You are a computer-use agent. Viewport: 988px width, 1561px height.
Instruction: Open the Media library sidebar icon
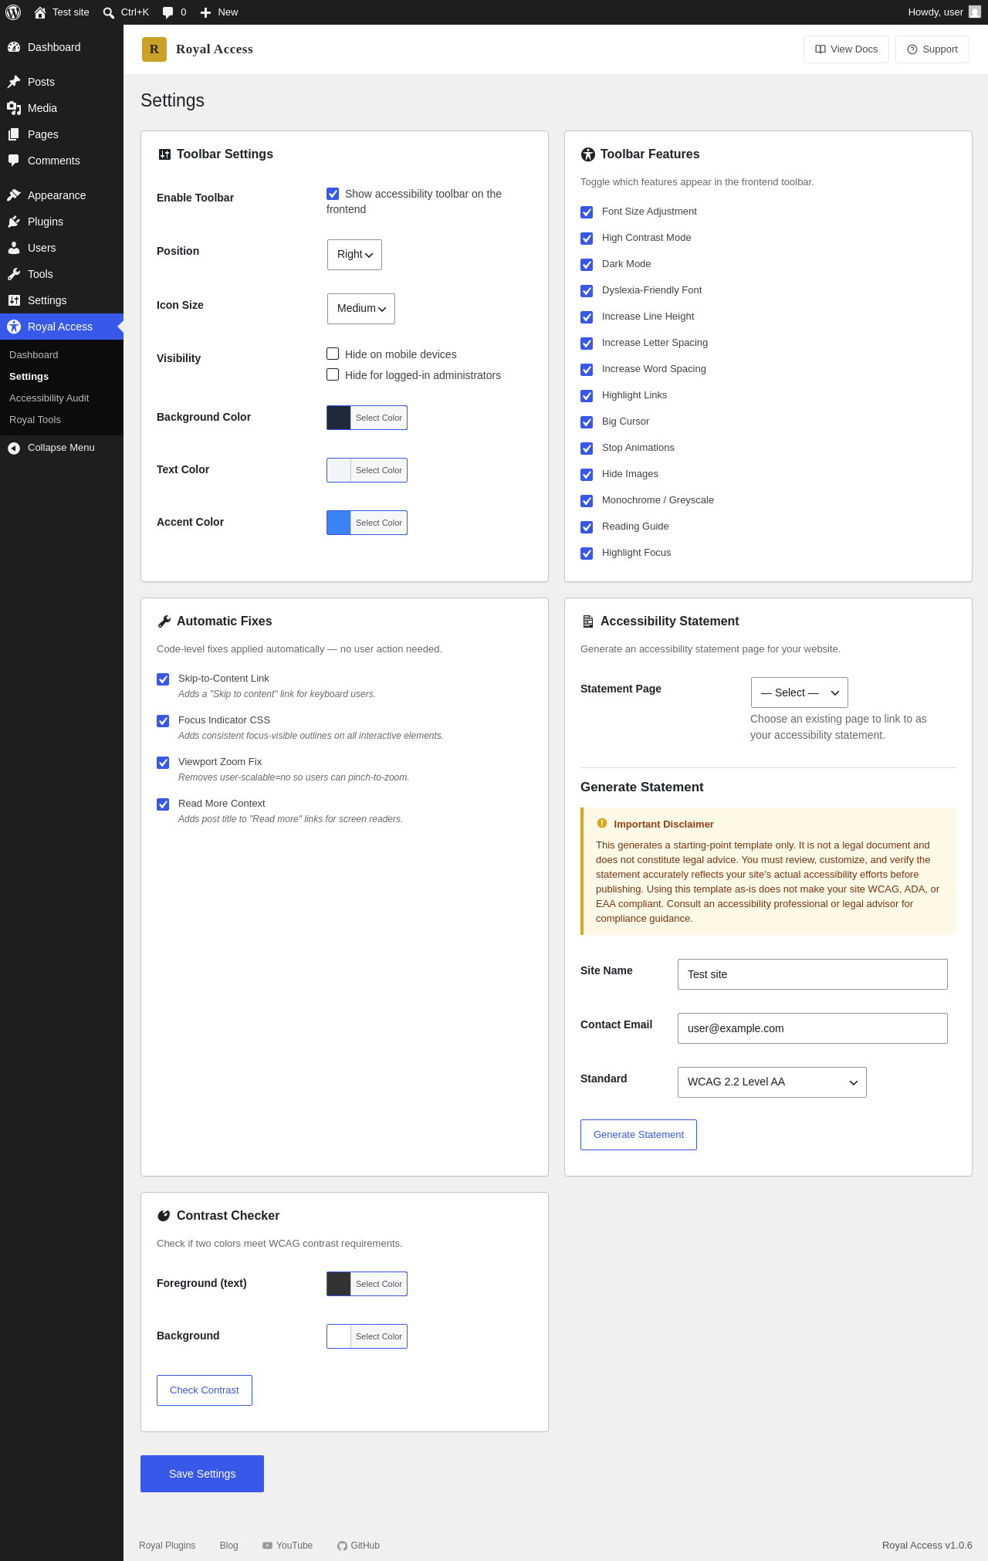click(x=14, y=108)
